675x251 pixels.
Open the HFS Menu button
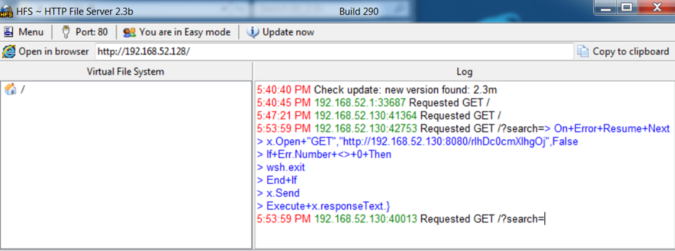point(24,32)
